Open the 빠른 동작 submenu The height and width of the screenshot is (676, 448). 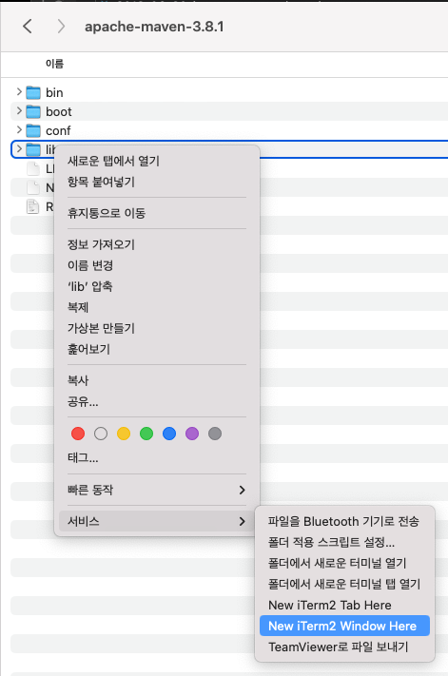coord(157,490)
